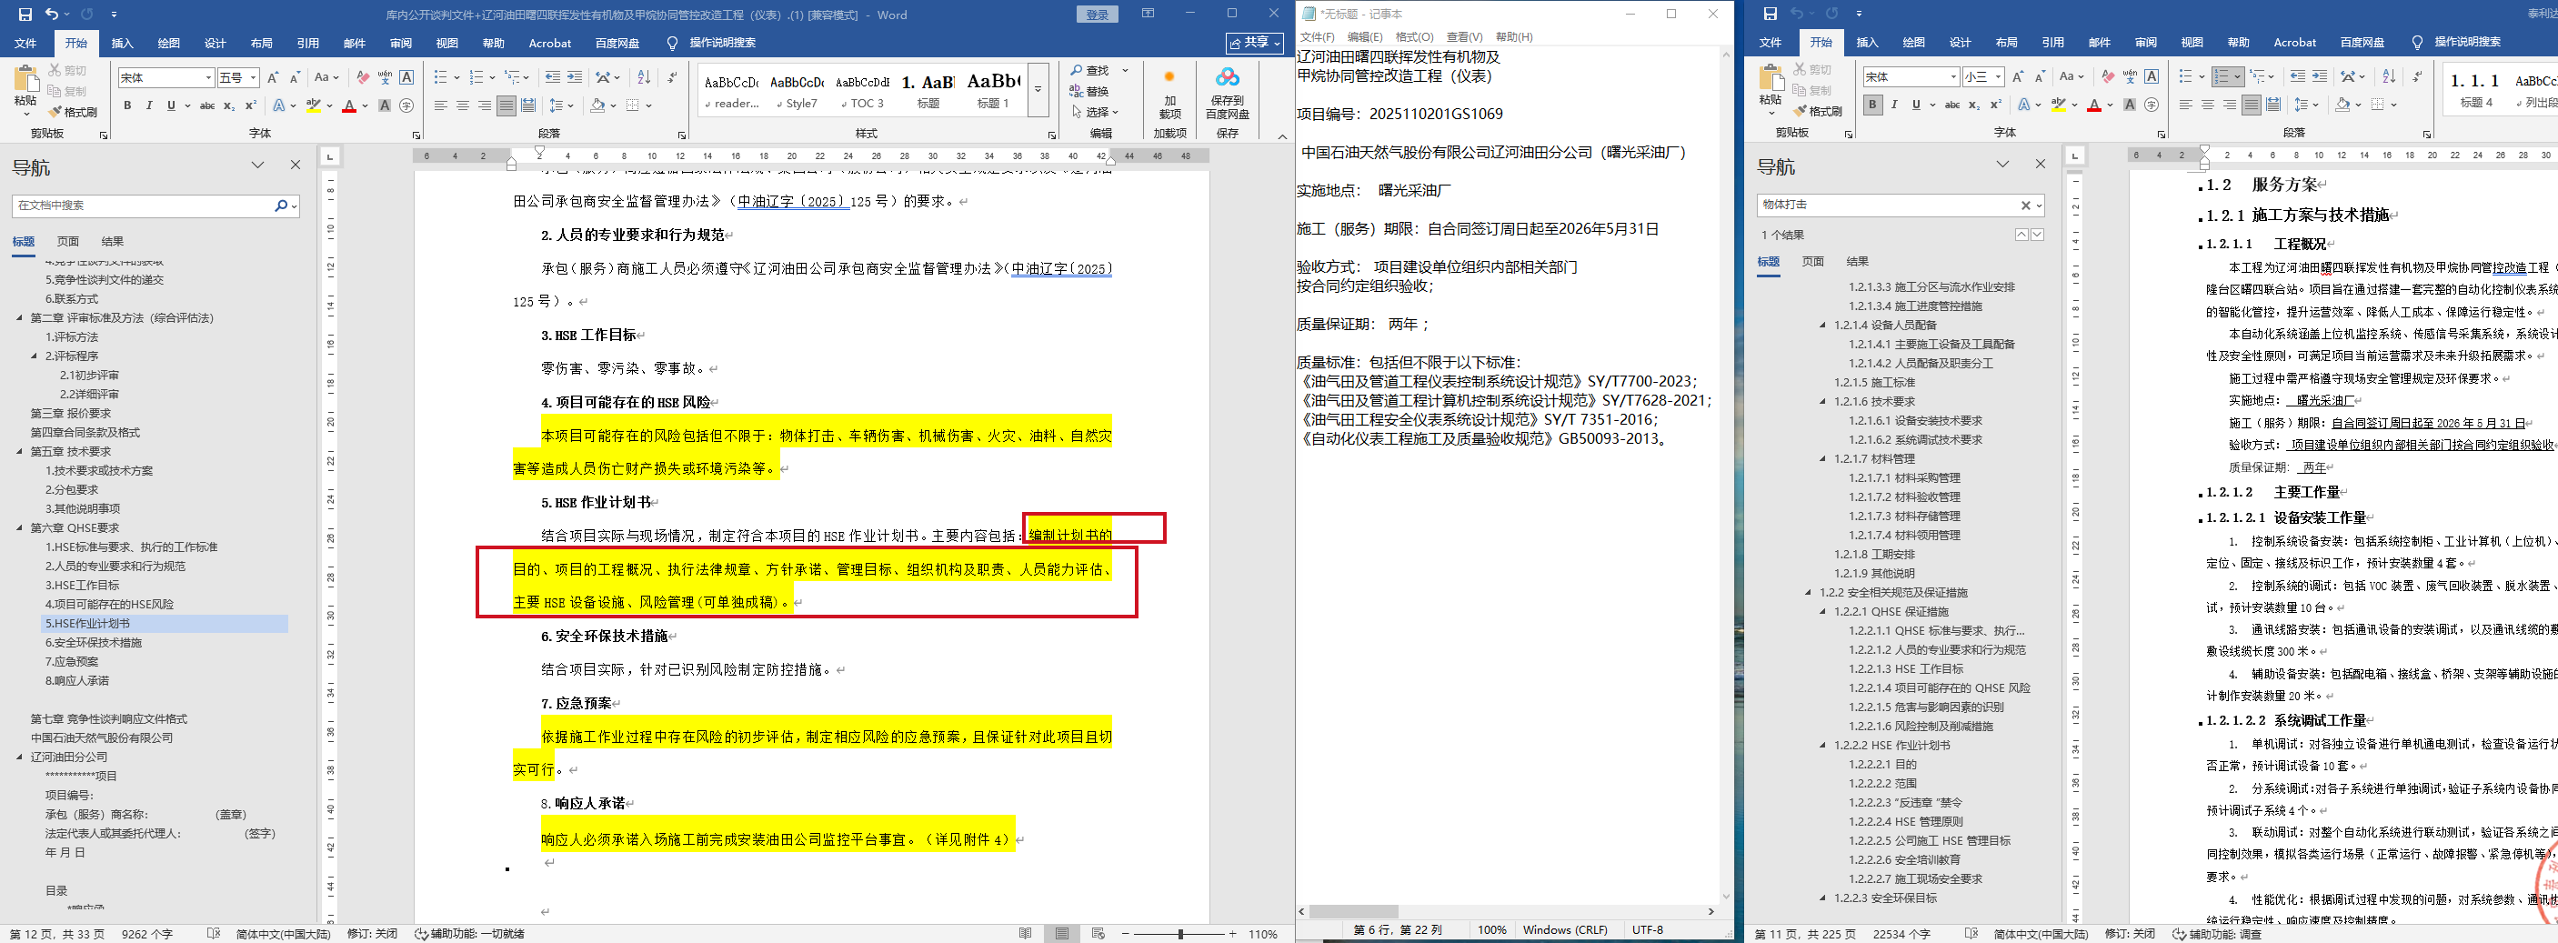Viewport: 2558px width, 943px height.
Task: Click the 共享 share button in the left Word window
Action: 1255,43
